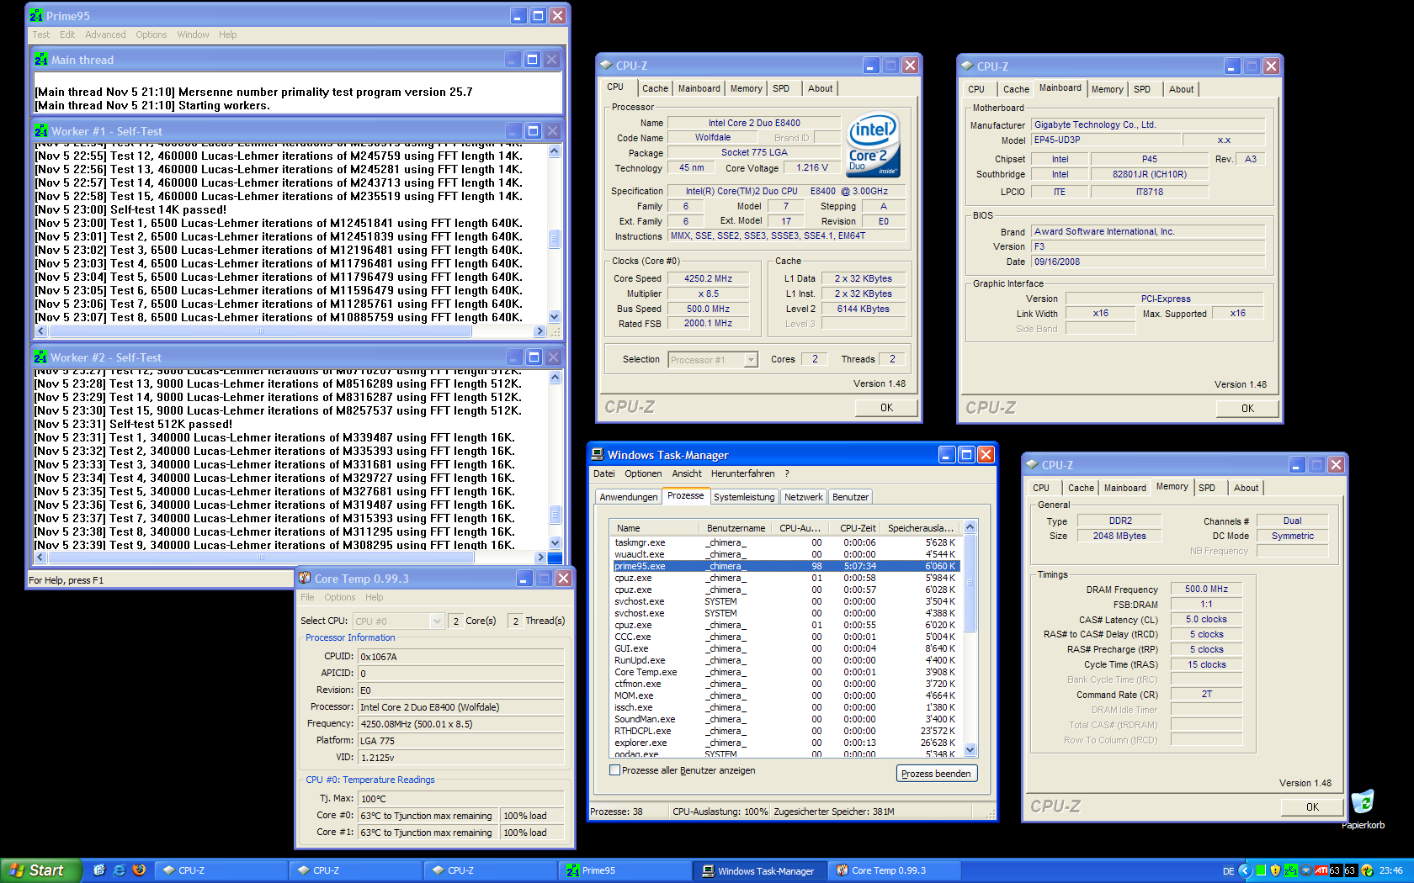This screenshot has height=883, width=1414.
Task: Click the Core Temp title bar icon
Action: 305,579
